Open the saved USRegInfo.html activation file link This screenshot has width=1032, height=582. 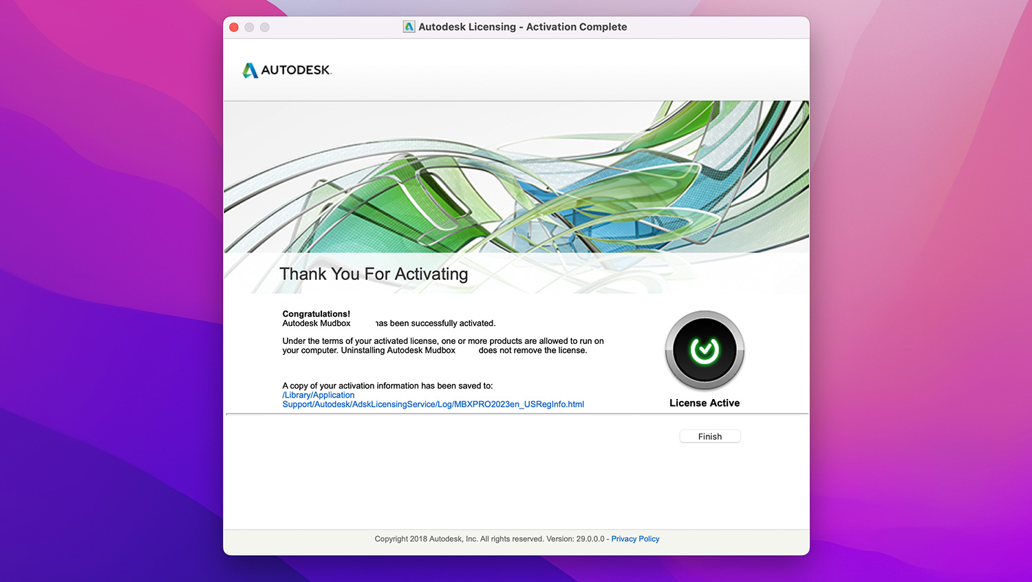click(x=433, y=400)
